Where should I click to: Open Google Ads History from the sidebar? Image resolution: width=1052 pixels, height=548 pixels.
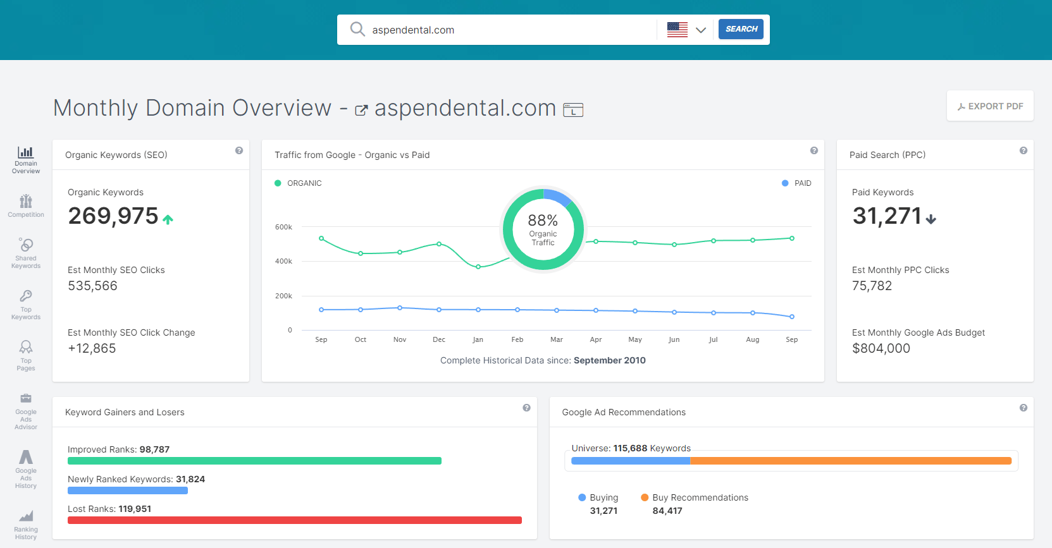coord(26,468)
